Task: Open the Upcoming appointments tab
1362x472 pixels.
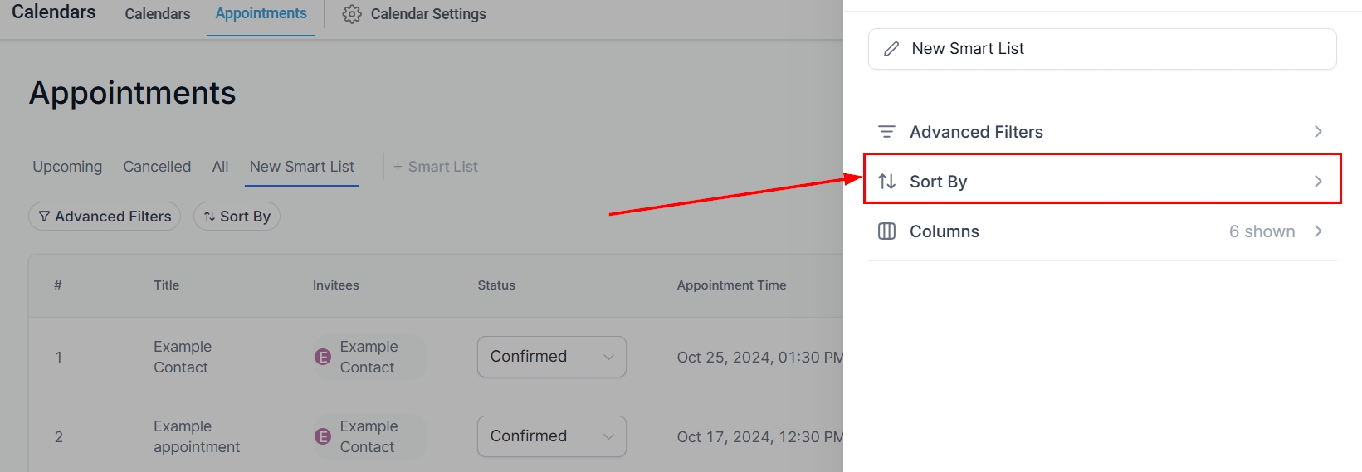Action: click(67, 167)
